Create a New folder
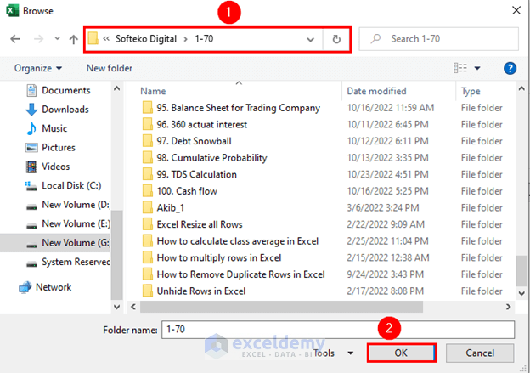This screenshot has height=373, width=530. [110, 68]
